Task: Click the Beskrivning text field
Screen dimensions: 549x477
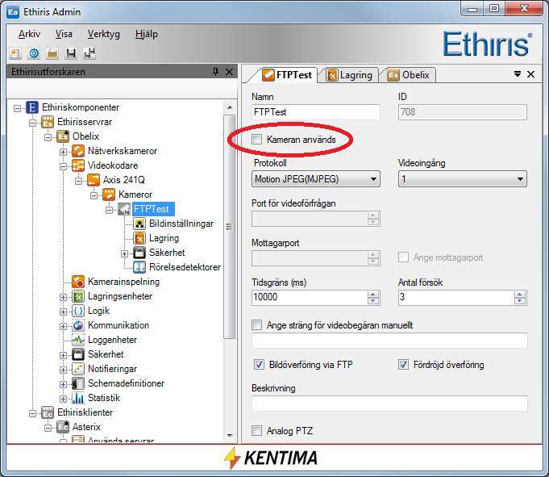Action: (389, 404)
